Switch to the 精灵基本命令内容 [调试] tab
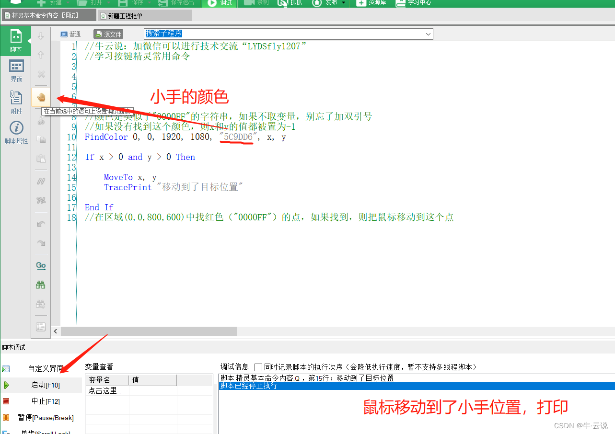The image size is (615, 434). pyautogui.click(x=49, y=15)
